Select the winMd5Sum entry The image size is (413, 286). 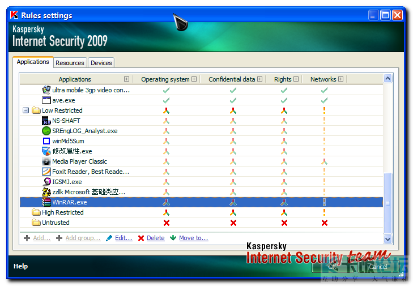pyautogui.click(x=201, y=141)
